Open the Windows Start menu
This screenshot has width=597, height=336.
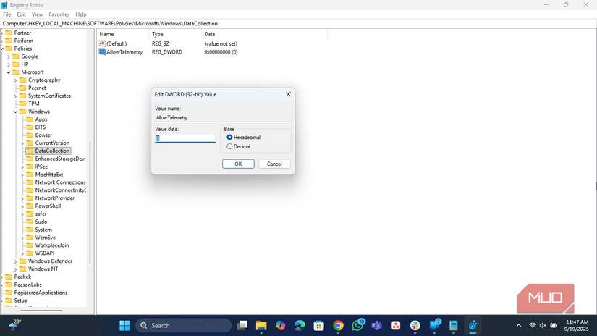[x=124, y=325]
